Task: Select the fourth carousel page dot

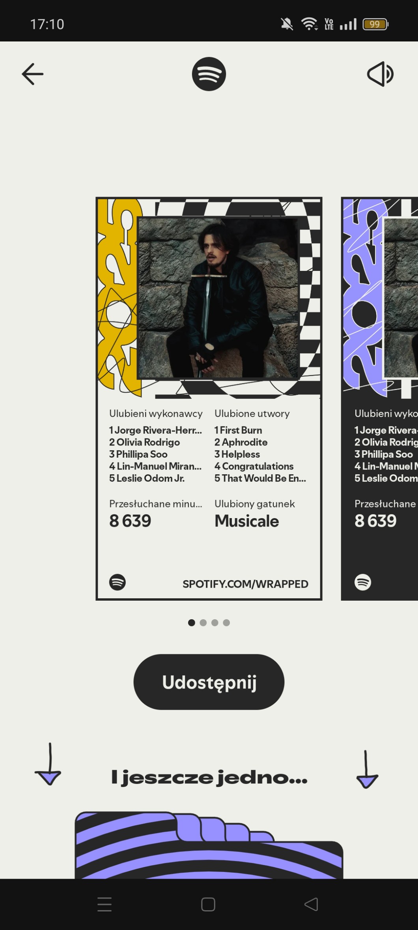Action: click(x=226, y=623)
